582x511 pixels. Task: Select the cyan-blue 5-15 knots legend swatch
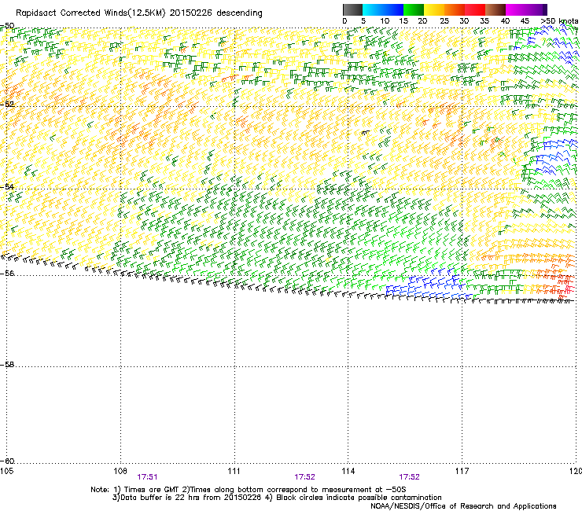pyautogui.click(x=383, y=9)
